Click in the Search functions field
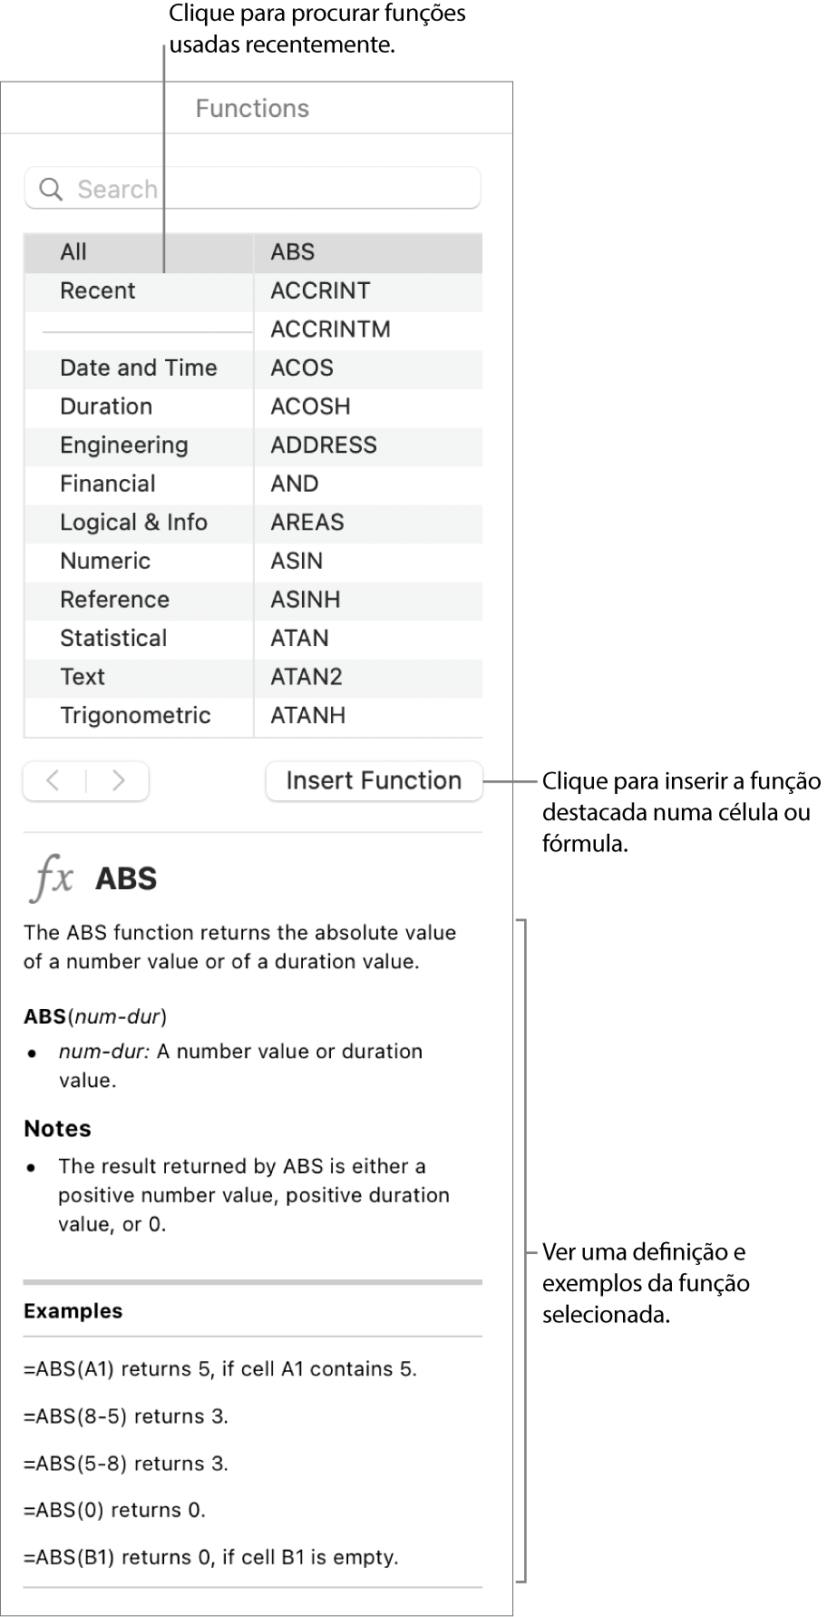 pos(272,189)
